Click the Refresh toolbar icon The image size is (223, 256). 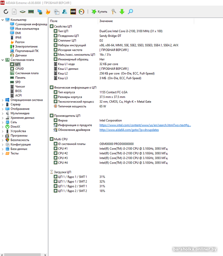pyautogui.click(x=6, y=12)
